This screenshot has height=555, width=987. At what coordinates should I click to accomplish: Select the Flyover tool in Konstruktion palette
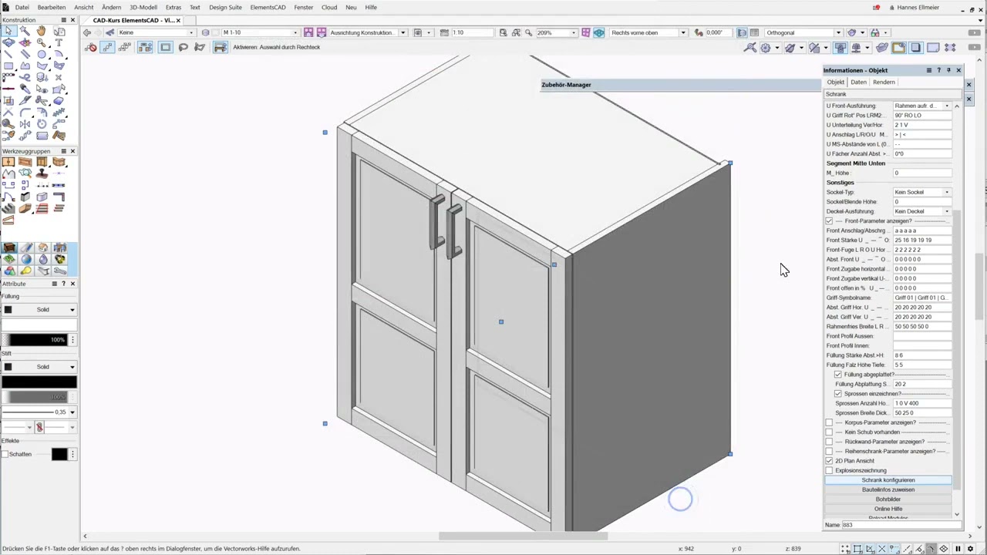tap(8, 42)
